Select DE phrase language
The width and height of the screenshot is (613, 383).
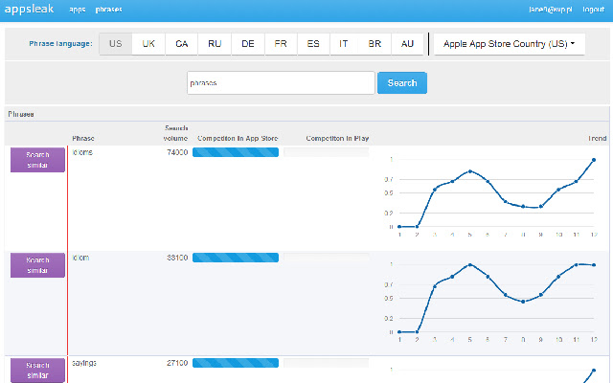click(x=248, y=44)
